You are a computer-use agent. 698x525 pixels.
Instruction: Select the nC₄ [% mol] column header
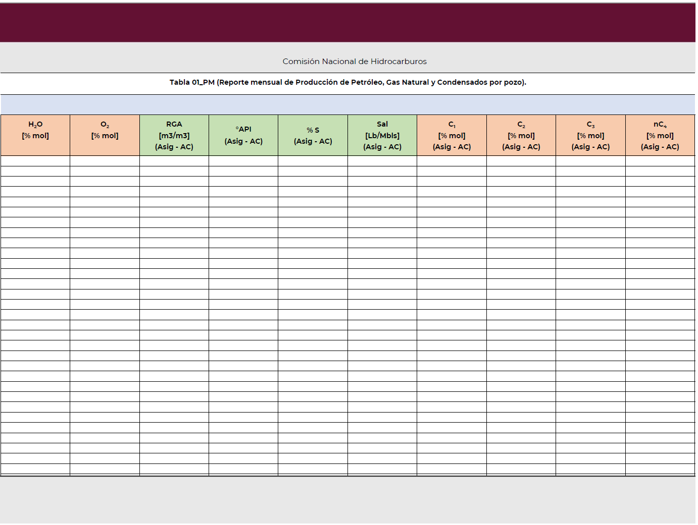660,135
